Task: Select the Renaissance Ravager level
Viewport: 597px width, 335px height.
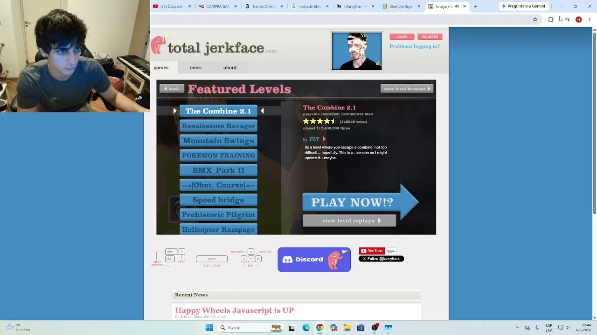Action: pos(218,126)
